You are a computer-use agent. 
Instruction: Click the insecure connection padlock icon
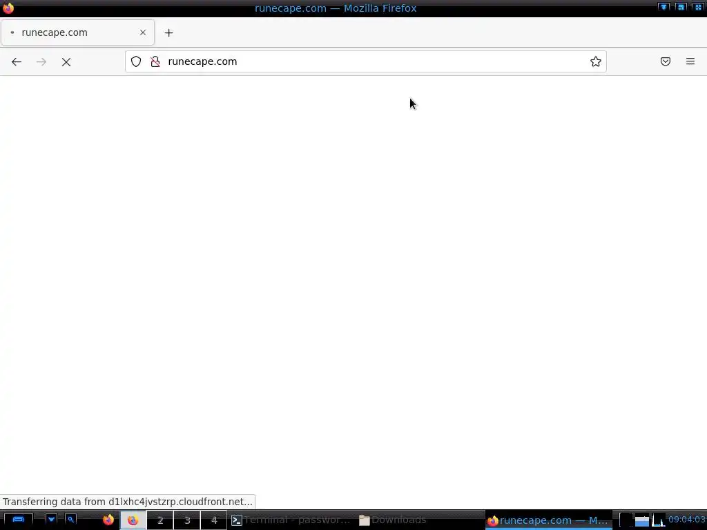tap(155, 61)
